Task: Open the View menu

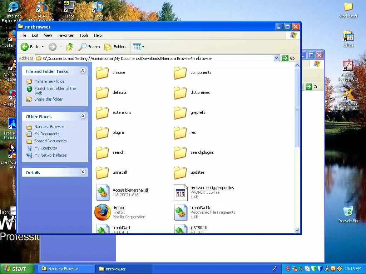Action: click(x=48, y=35)
